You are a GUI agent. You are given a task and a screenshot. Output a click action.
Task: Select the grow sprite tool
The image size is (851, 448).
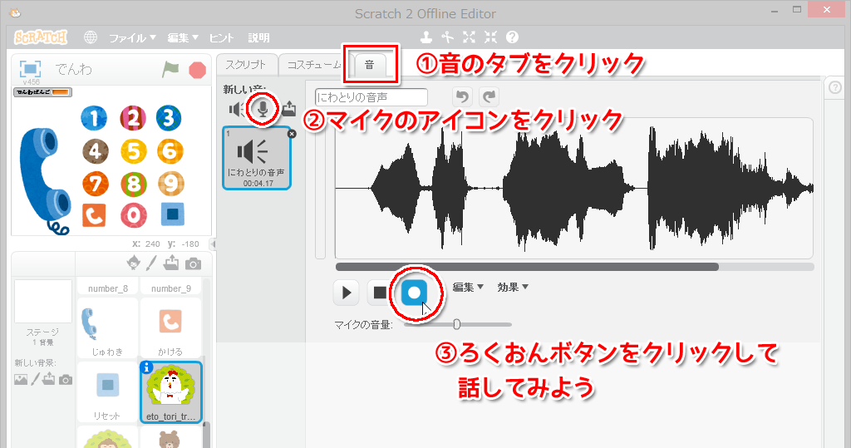[469, 37]
